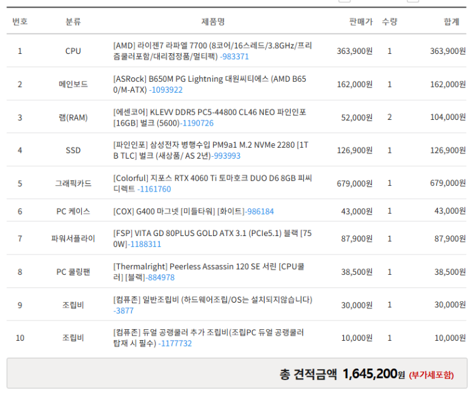The image size is (476, 394).
Task: Click the 38,500원 subtotal for PC 쿨링팬
Action: tap(450, 272)
